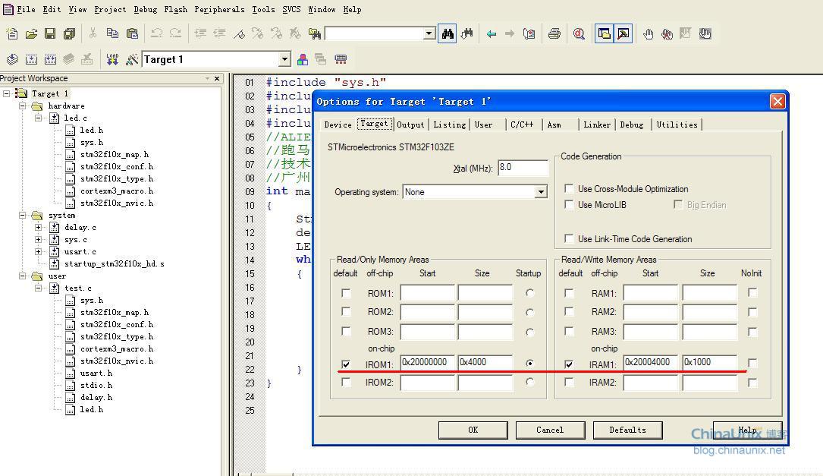Screen dimensions: 823x476
Task: Click Find in Files binoculars-folder icon
Action: coord(314,34)
